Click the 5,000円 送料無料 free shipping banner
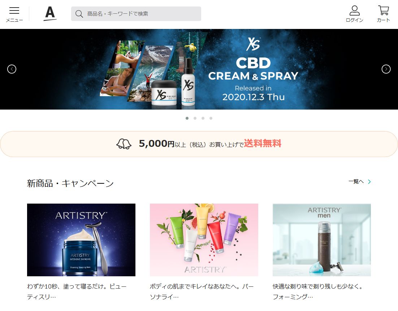 (199, 144)
